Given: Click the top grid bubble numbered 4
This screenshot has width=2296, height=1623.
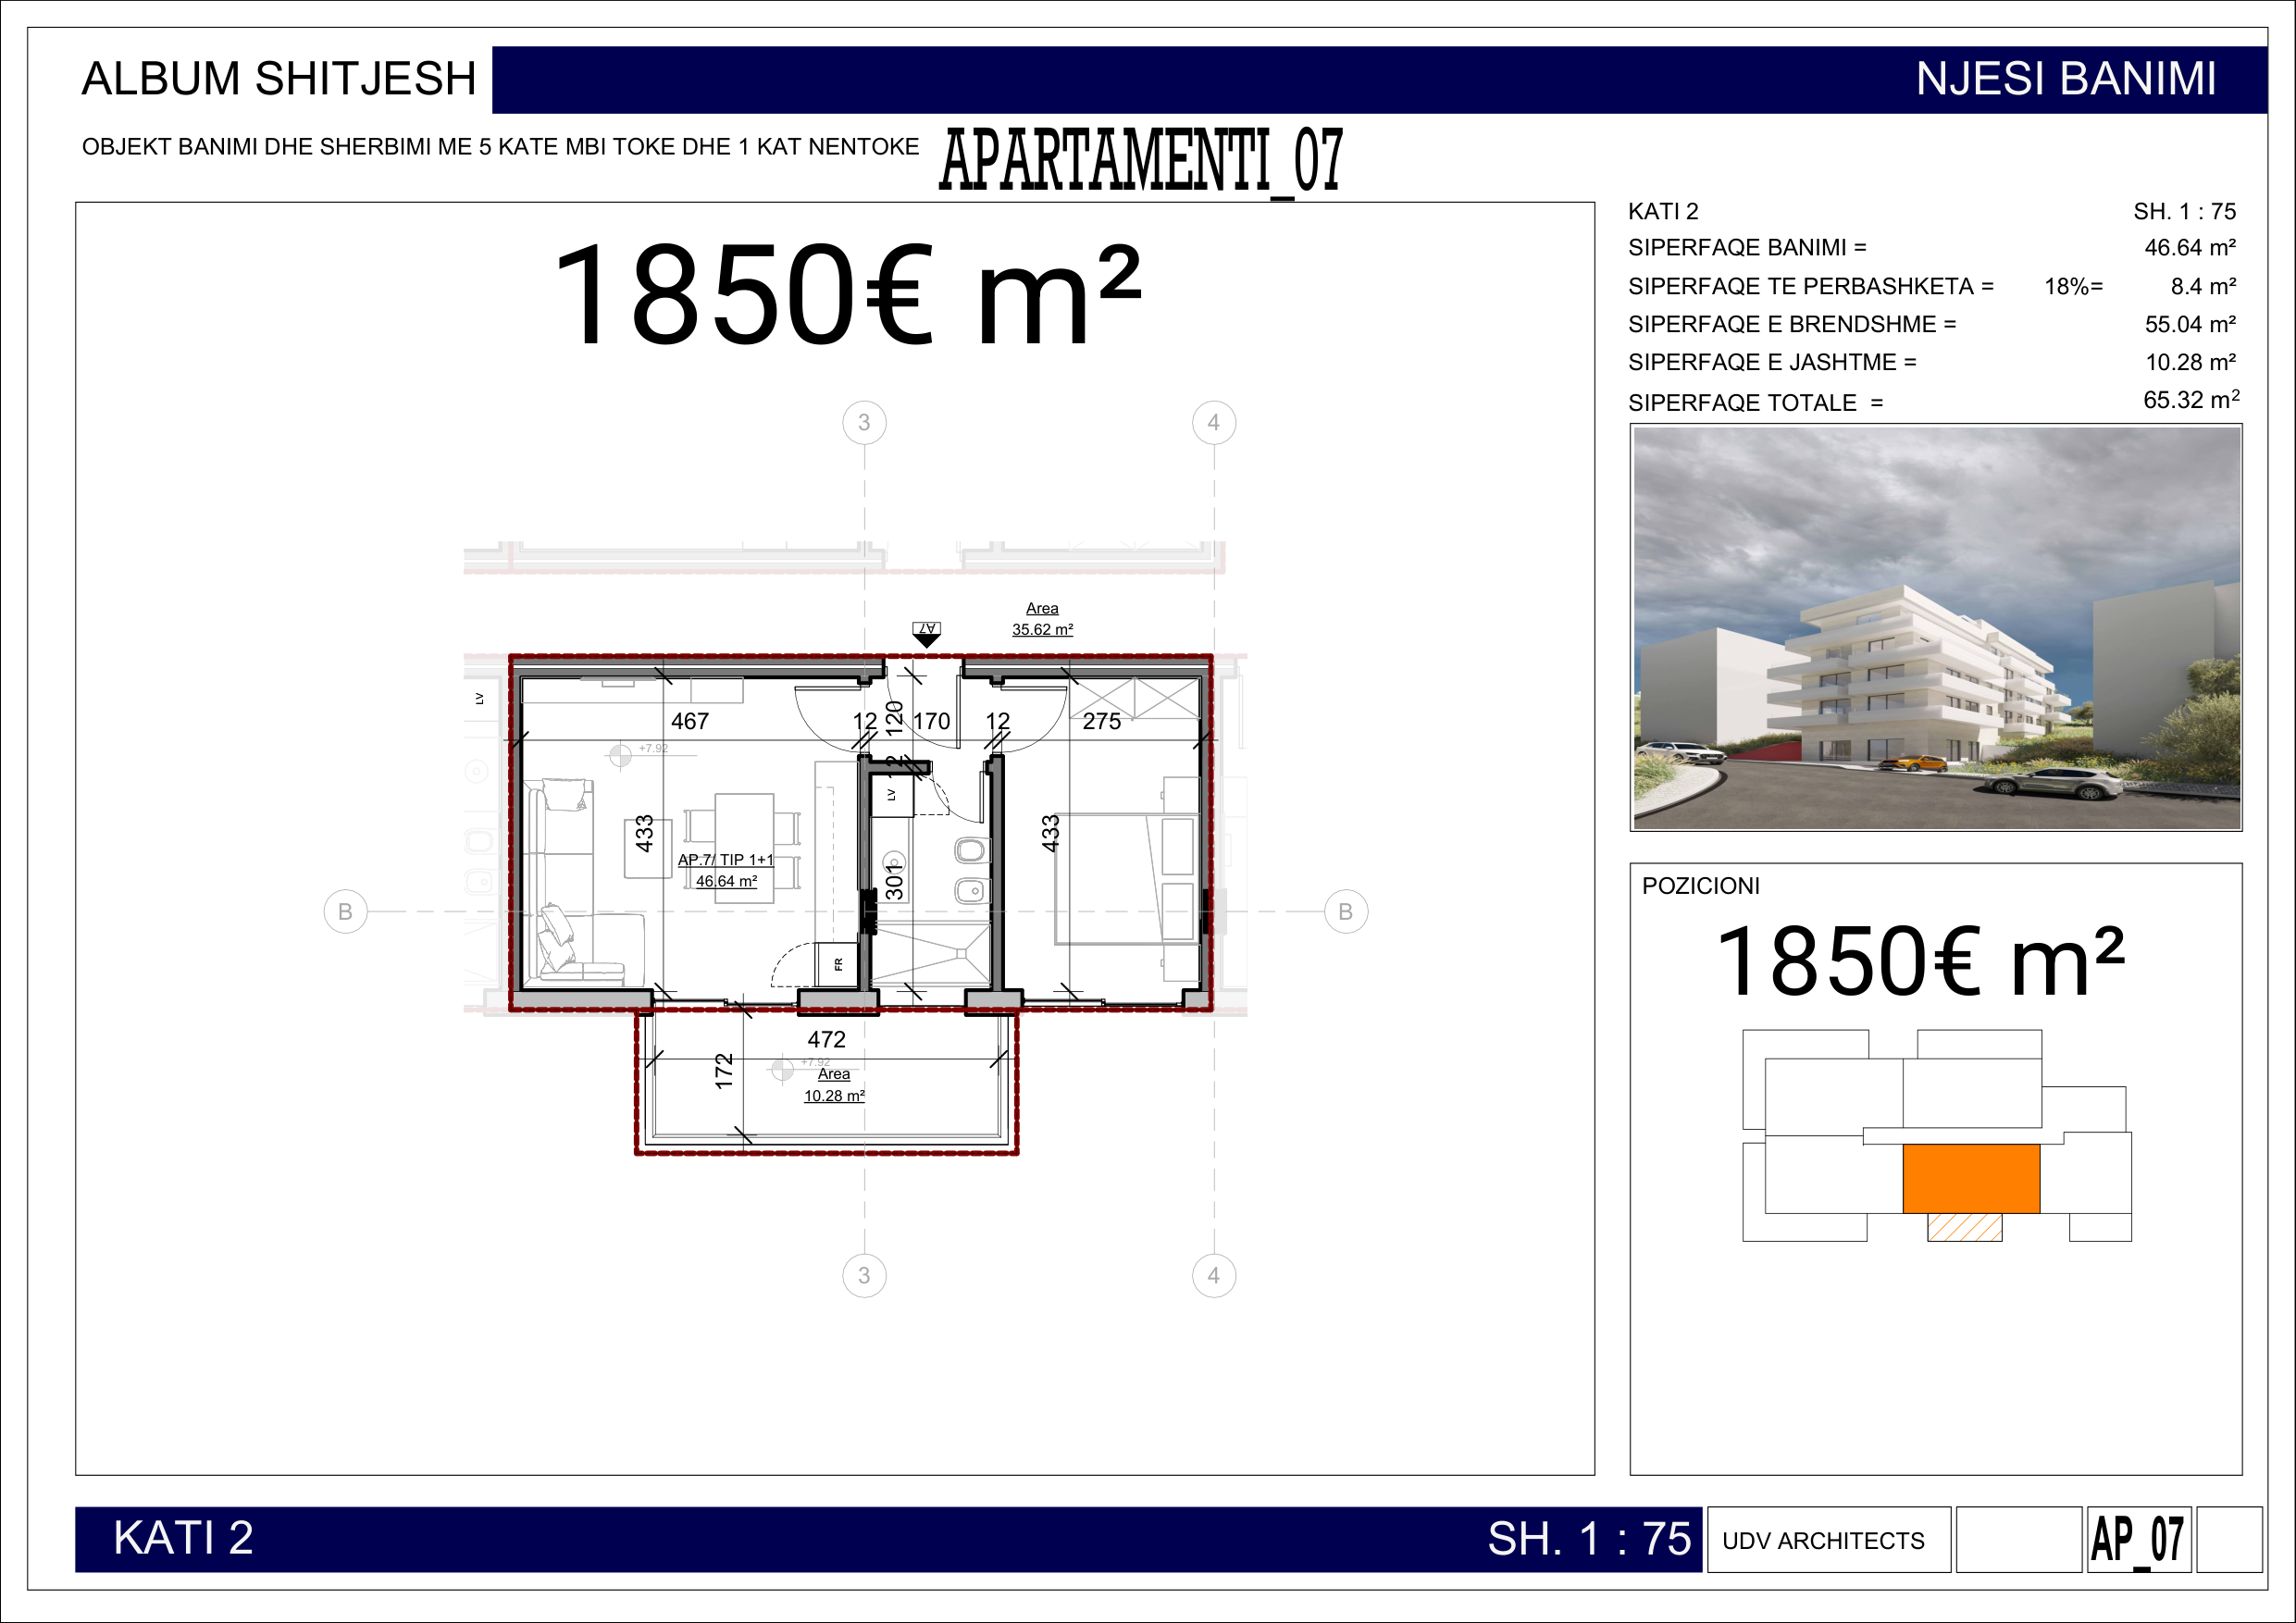Looking at the screenshot, I should coord(1213,422).
